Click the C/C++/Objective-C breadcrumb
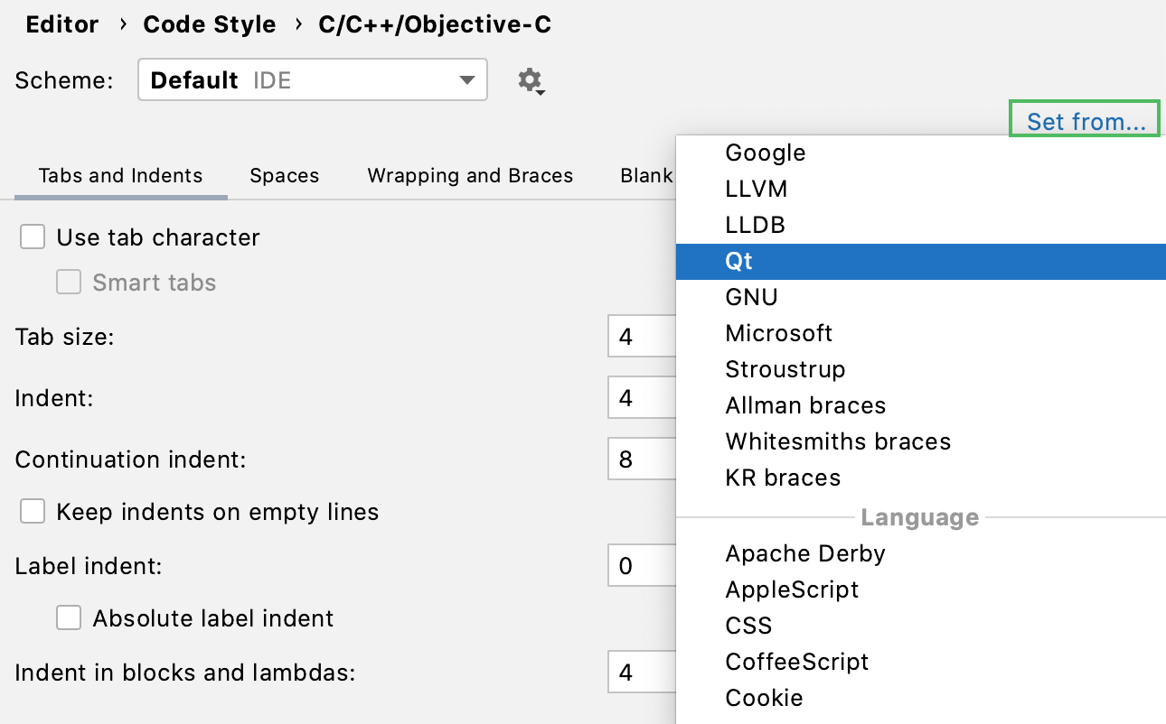This screenshot has height=724, width=1166. tap(435, 24)
